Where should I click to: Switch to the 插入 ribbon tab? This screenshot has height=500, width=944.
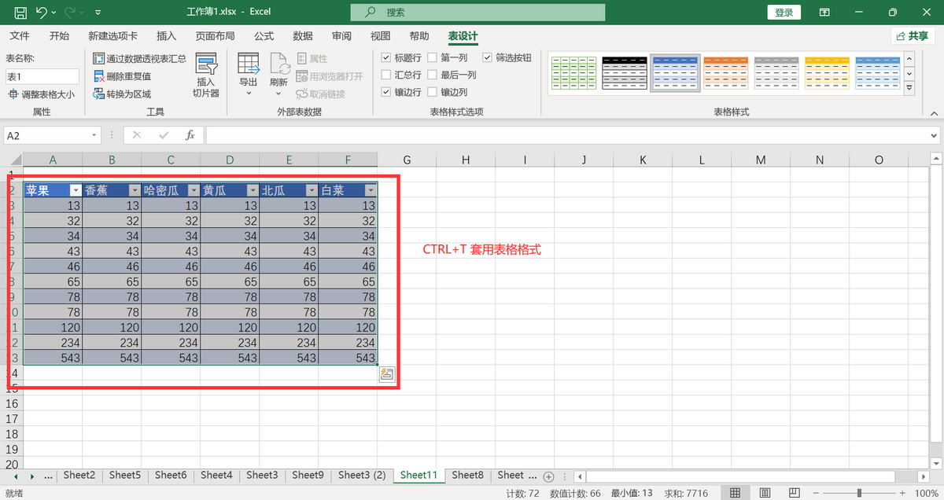pyautogui.click(x=167, y=36)
